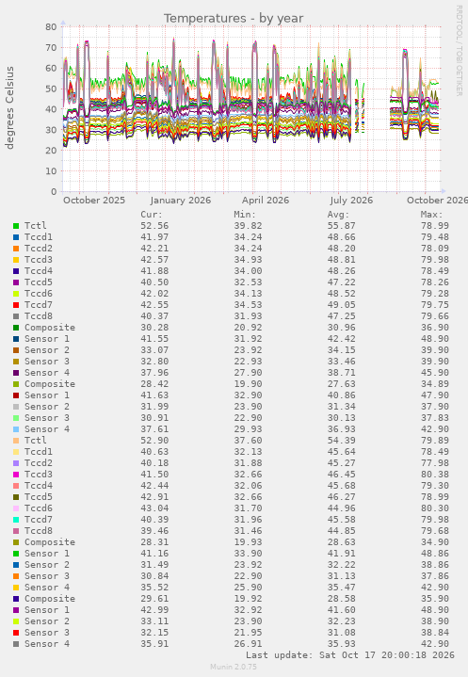Click the magenta swatch for Tccd3 at 41.50

[16, 475]
